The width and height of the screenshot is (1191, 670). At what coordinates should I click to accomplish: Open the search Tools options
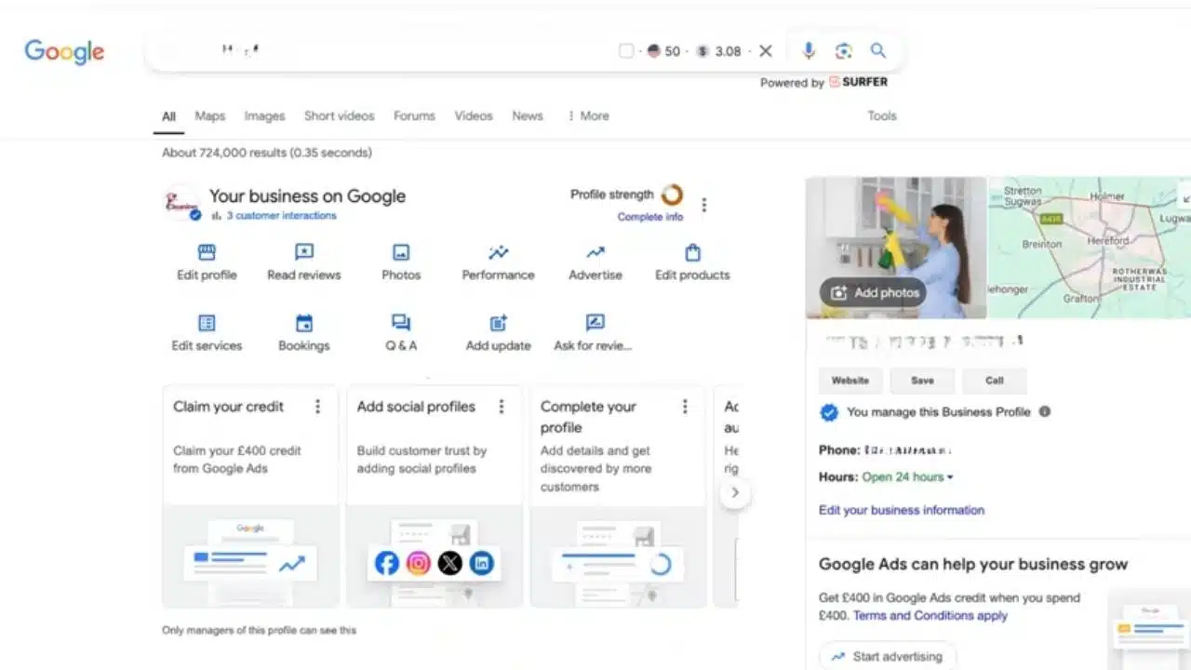(882, 116)
